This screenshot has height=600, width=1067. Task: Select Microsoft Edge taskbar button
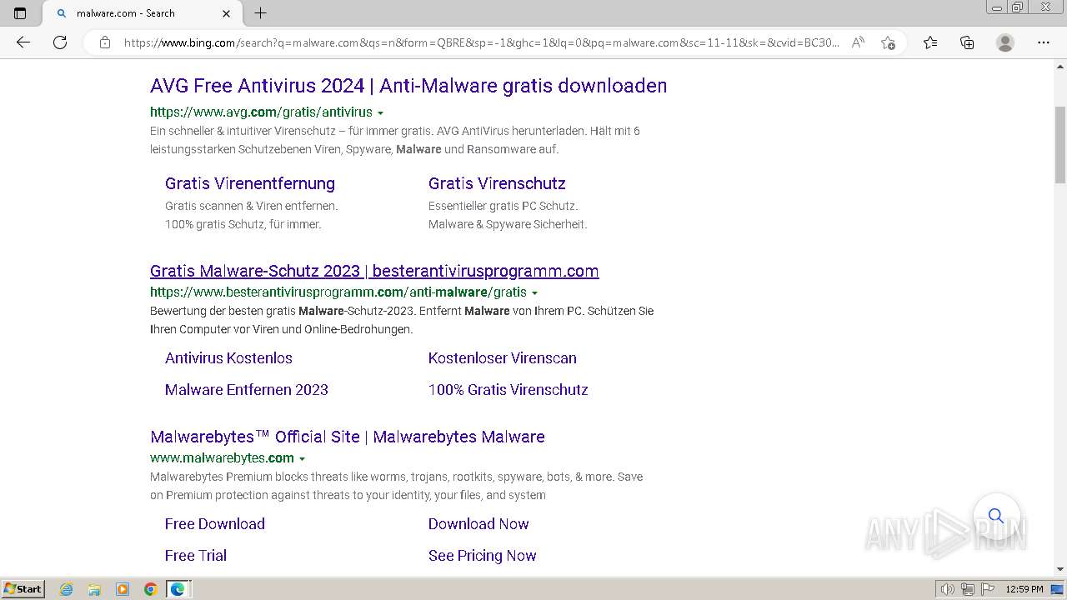pyautogui.click(x=178, y=589)
